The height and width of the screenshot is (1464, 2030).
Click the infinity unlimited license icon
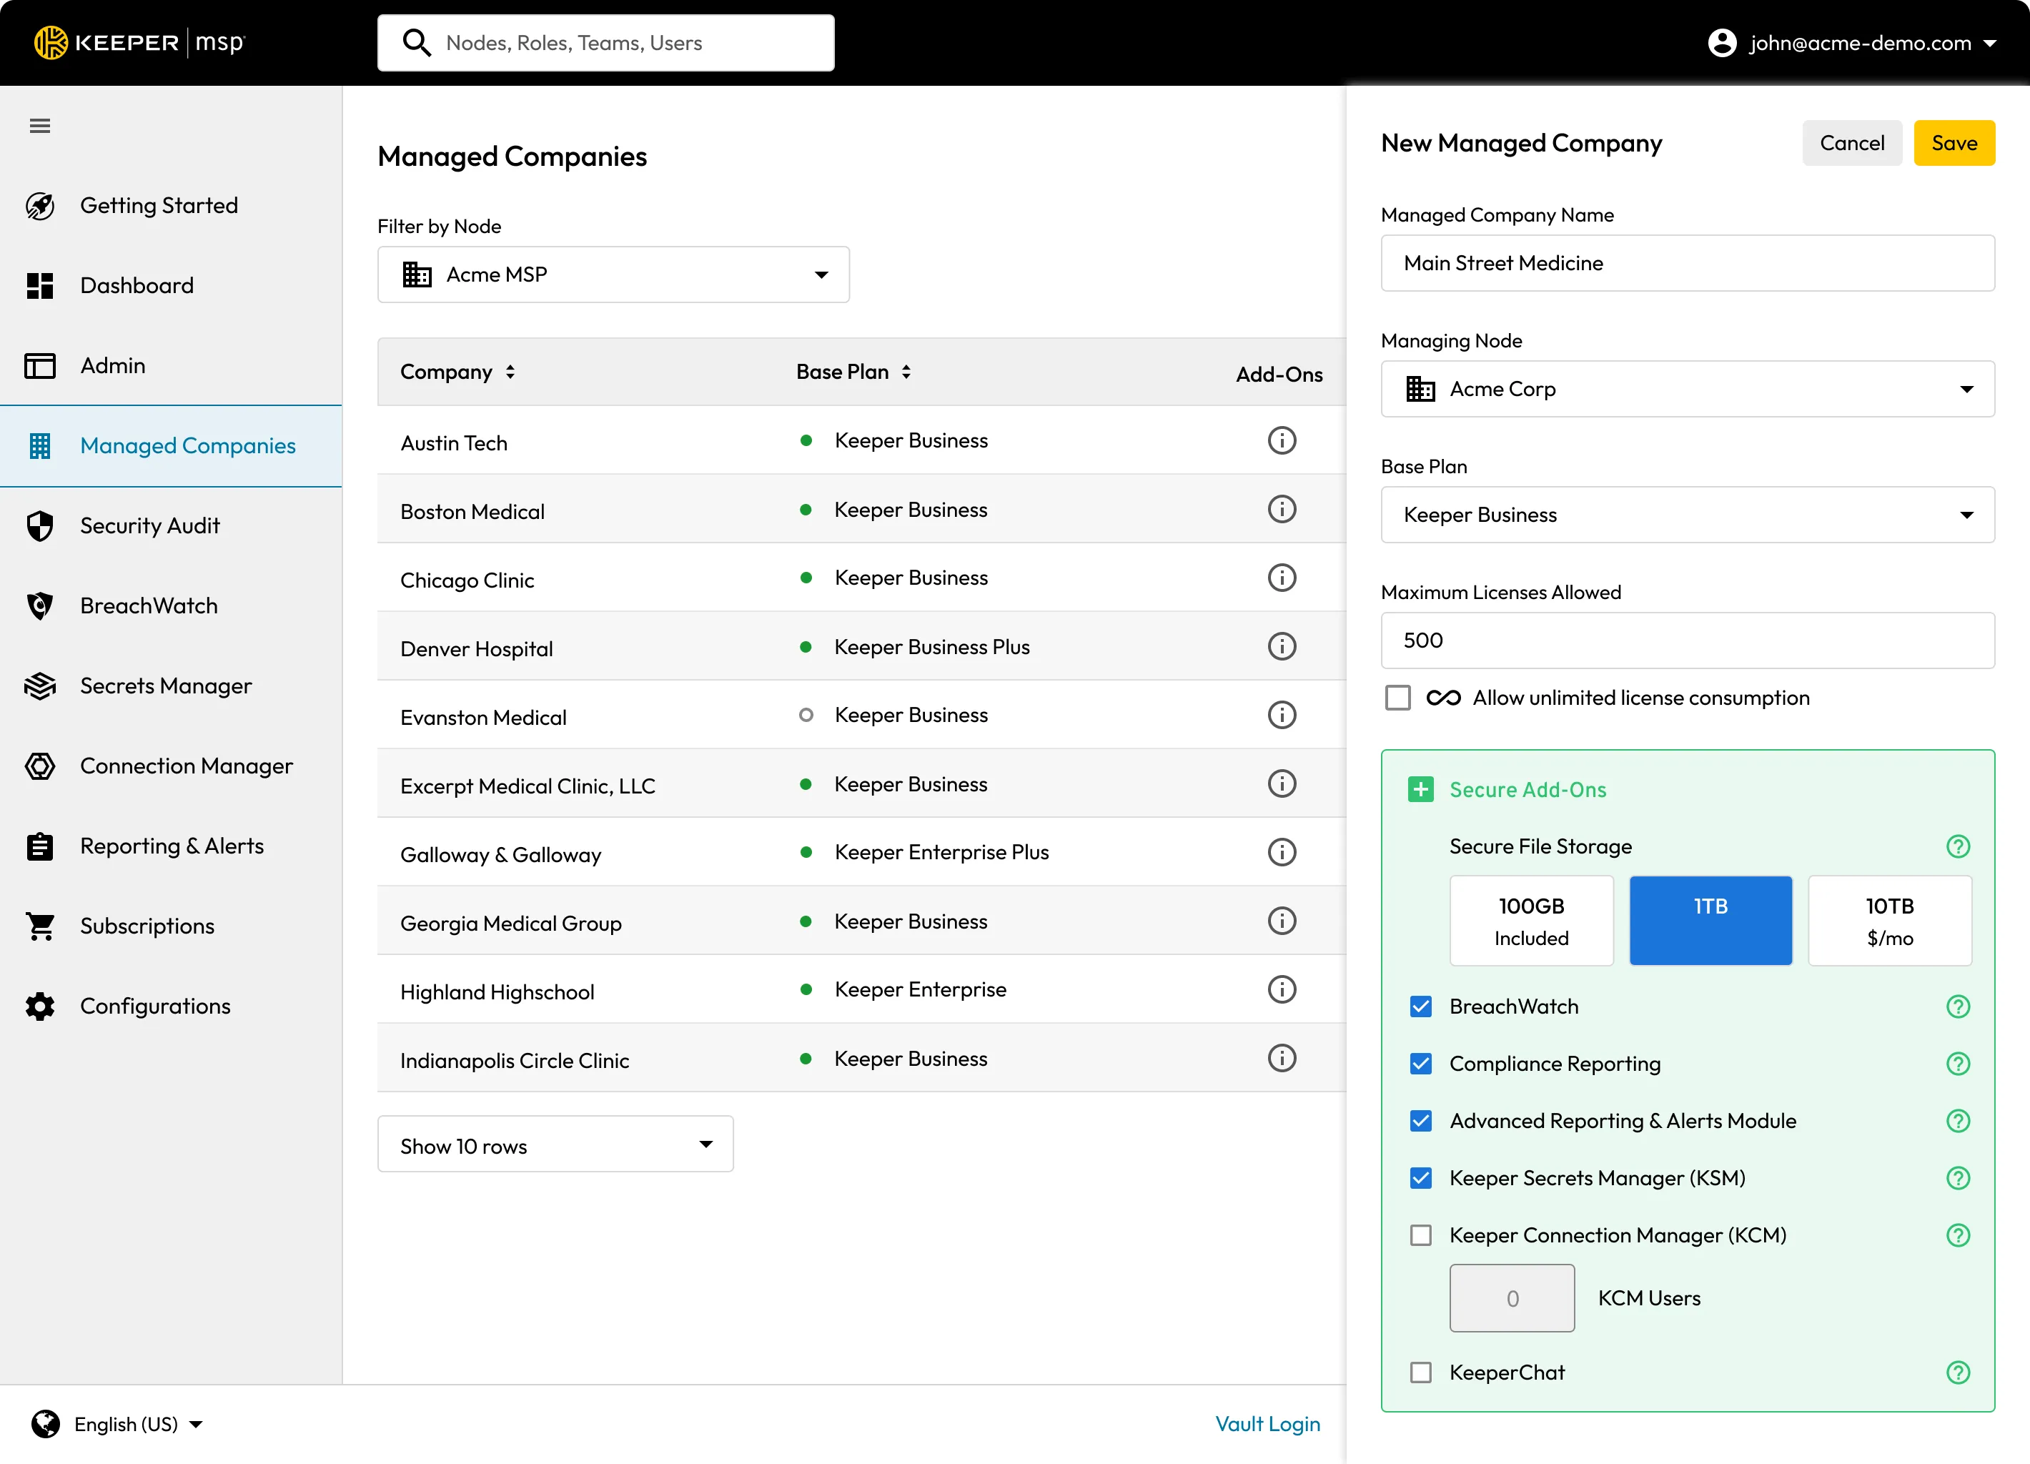pyautogui.click(x=1443, y=698)
